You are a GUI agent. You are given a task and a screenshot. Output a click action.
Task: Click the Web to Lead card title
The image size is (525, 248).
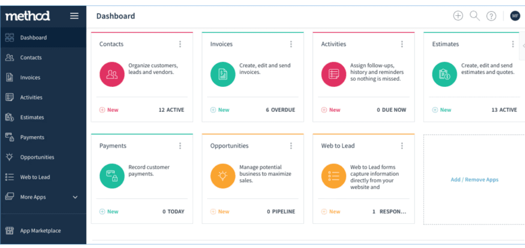point(338,146)
